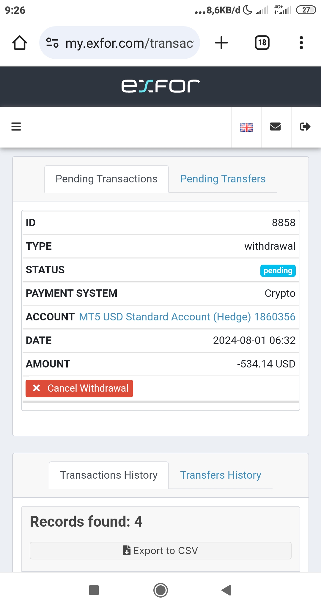The height and width of the screenshot is (608, 321).
Task: Open the Transfers History tab
Action: pos(221,475)
